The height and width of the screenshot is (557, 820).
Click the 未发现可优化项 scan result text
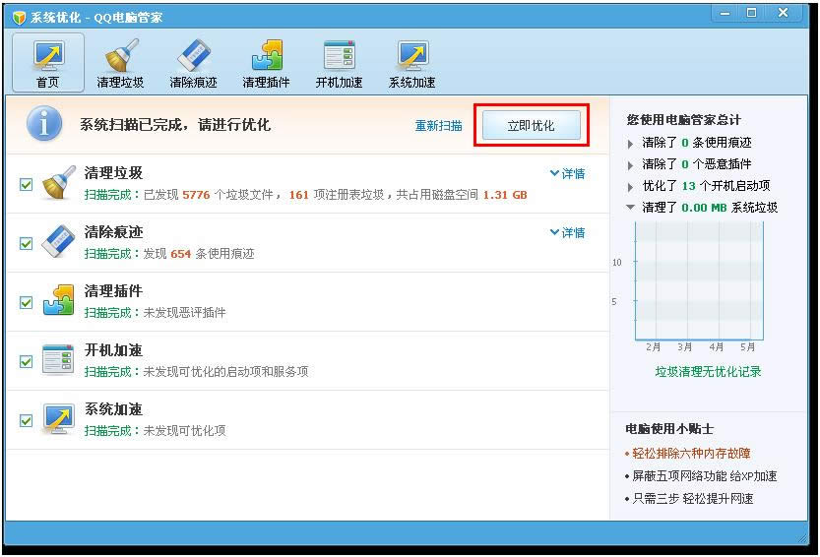[185, 431]
